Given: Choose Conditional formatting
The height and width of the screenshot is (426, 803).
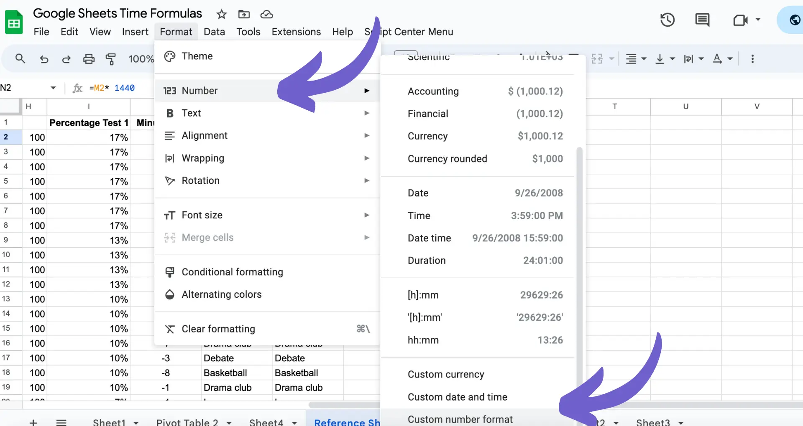Looking at the screenshot, I should pyautogui.click(x=267, y=272).
